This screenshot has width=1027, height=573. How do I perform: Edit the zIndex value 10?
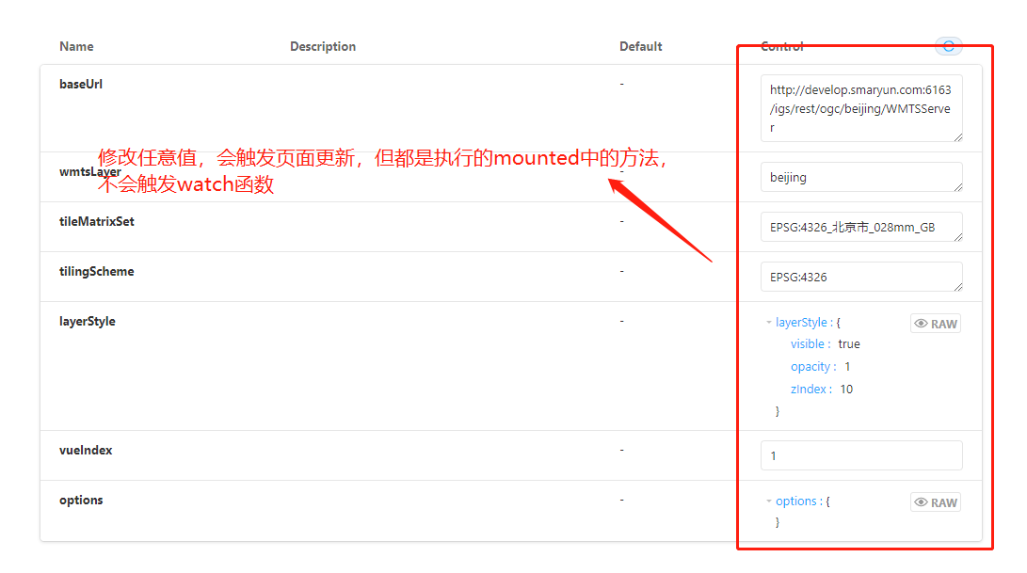[x=846, y=389]
